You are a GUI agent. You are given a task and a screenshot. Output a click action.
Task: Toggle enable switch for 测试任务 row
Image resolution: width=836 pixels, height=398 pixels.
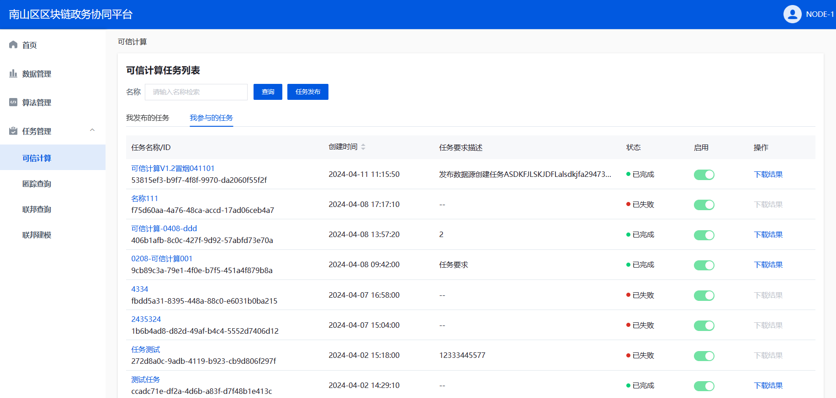[704, 386]
